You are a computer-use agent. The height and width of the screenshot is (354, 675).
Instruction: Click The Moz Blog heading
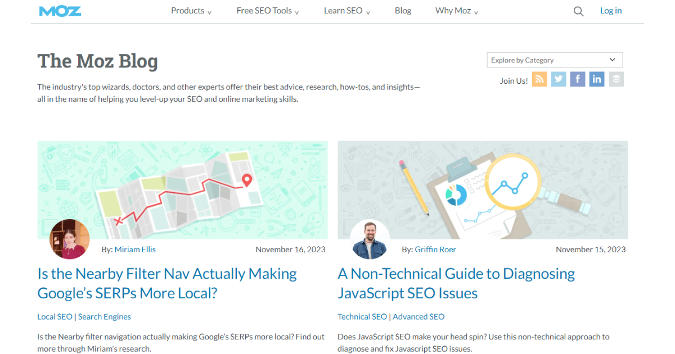tap(97, 61)
